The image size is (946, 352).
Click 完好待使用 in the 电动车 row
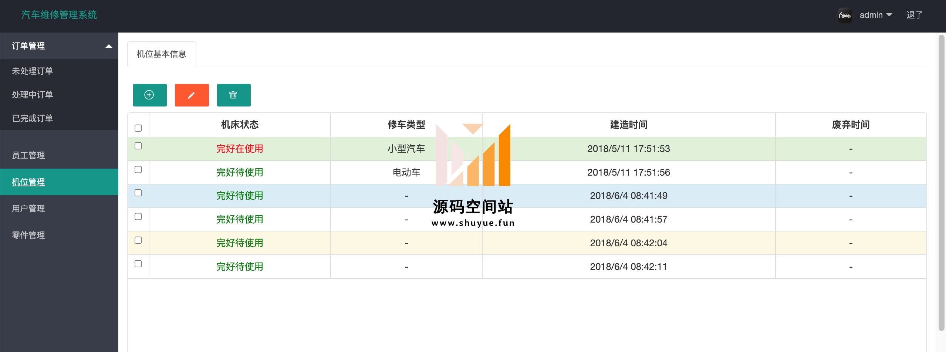pos(240,172)
